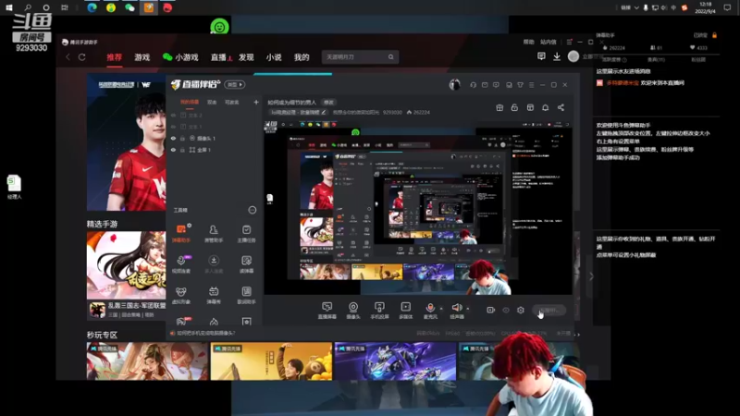
Task: Switch to 游戏 tab
Action: tap(142, 57)
